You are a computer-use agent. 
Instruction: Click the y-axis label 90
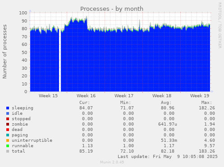click(x=24, y=21)
